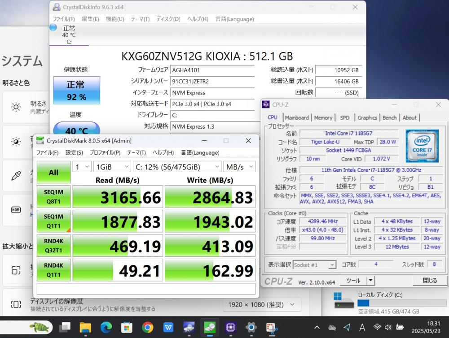Switch to CrystalDiskMark via its taskbar icon
Screen dimensions: 449x338
(x=210, y=327)
